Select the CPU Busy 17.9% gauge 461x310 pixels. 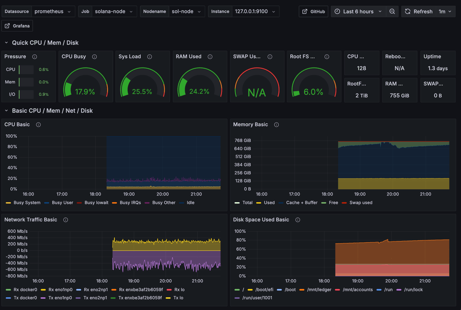(x=86, y=82)
